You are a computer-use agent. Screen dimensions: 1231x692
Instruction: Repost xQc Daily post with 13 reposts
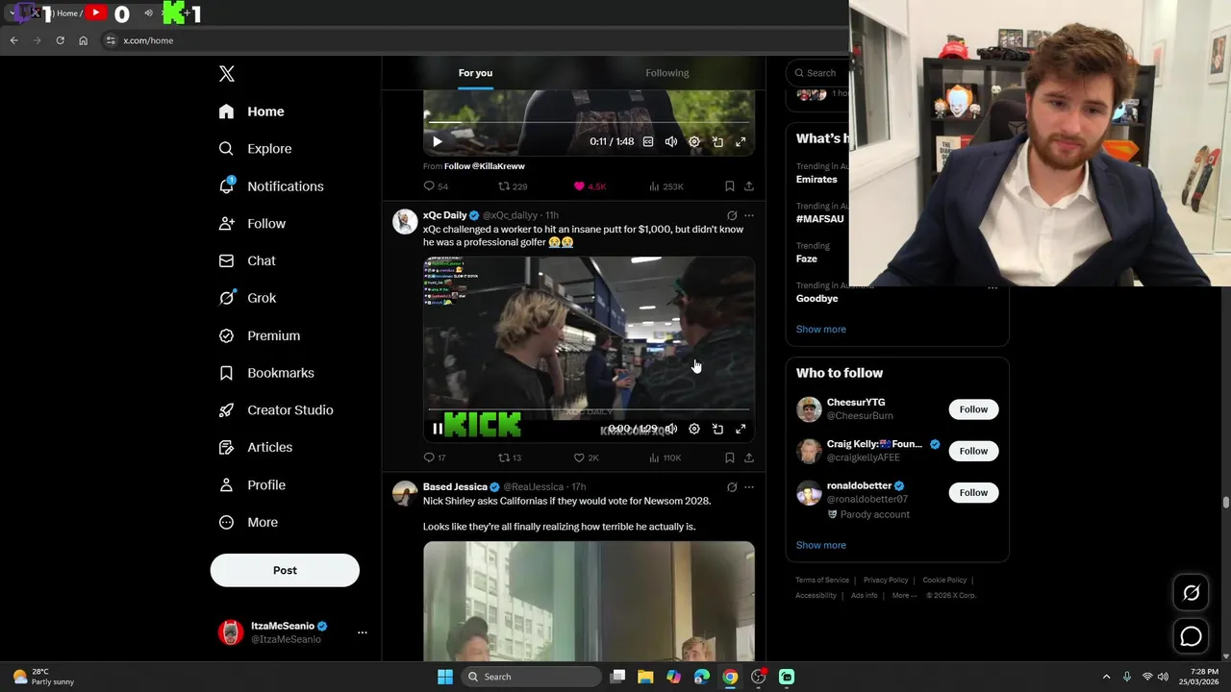pyautogui.click(x=510, y=457)
